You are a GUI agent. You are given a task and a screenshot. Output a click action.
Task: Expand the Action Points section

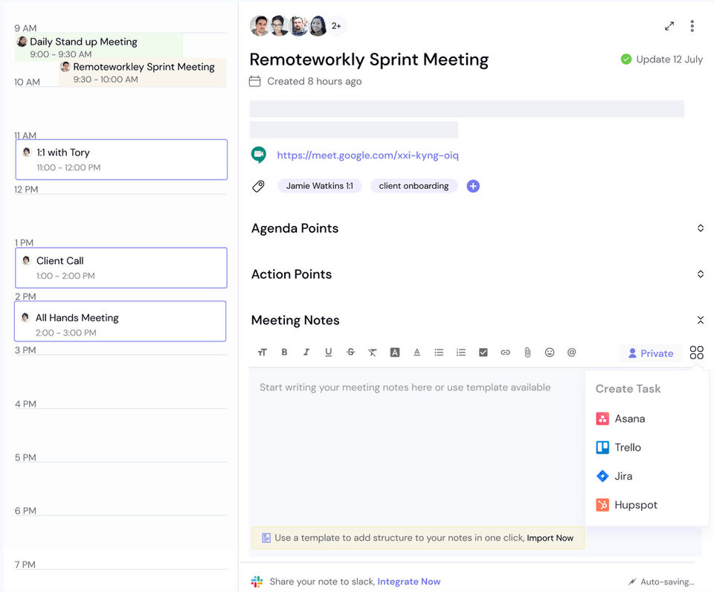click(700, 274)
